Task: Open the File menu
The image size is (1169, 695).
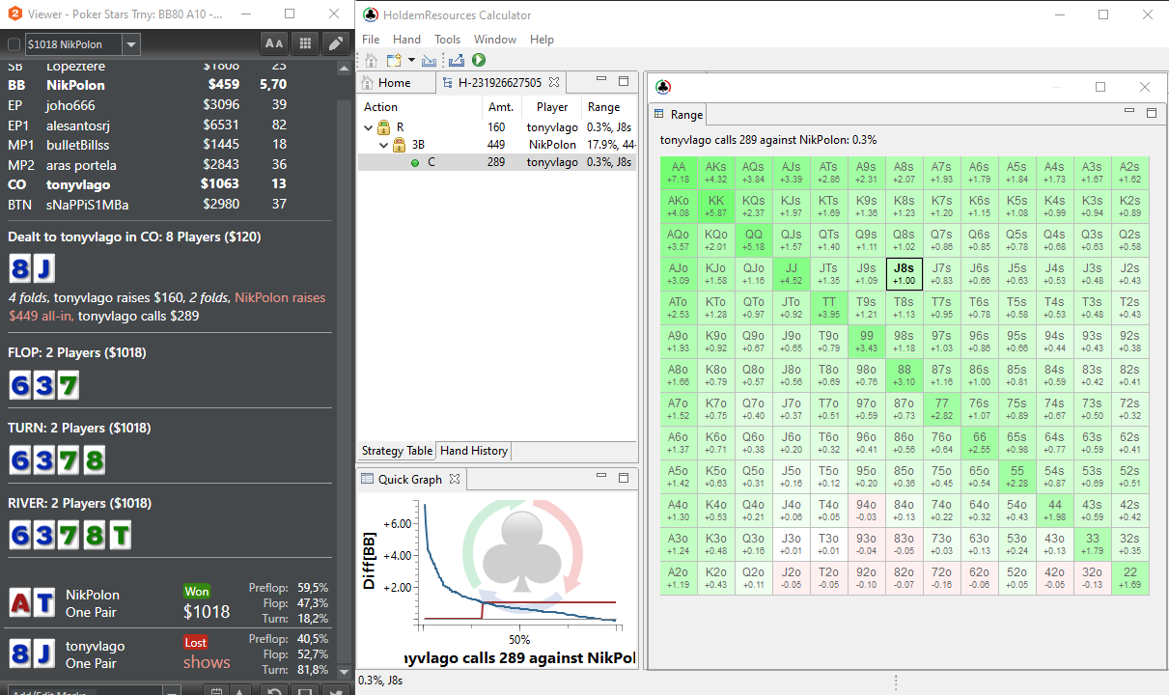Action: [x=371, y=40]
